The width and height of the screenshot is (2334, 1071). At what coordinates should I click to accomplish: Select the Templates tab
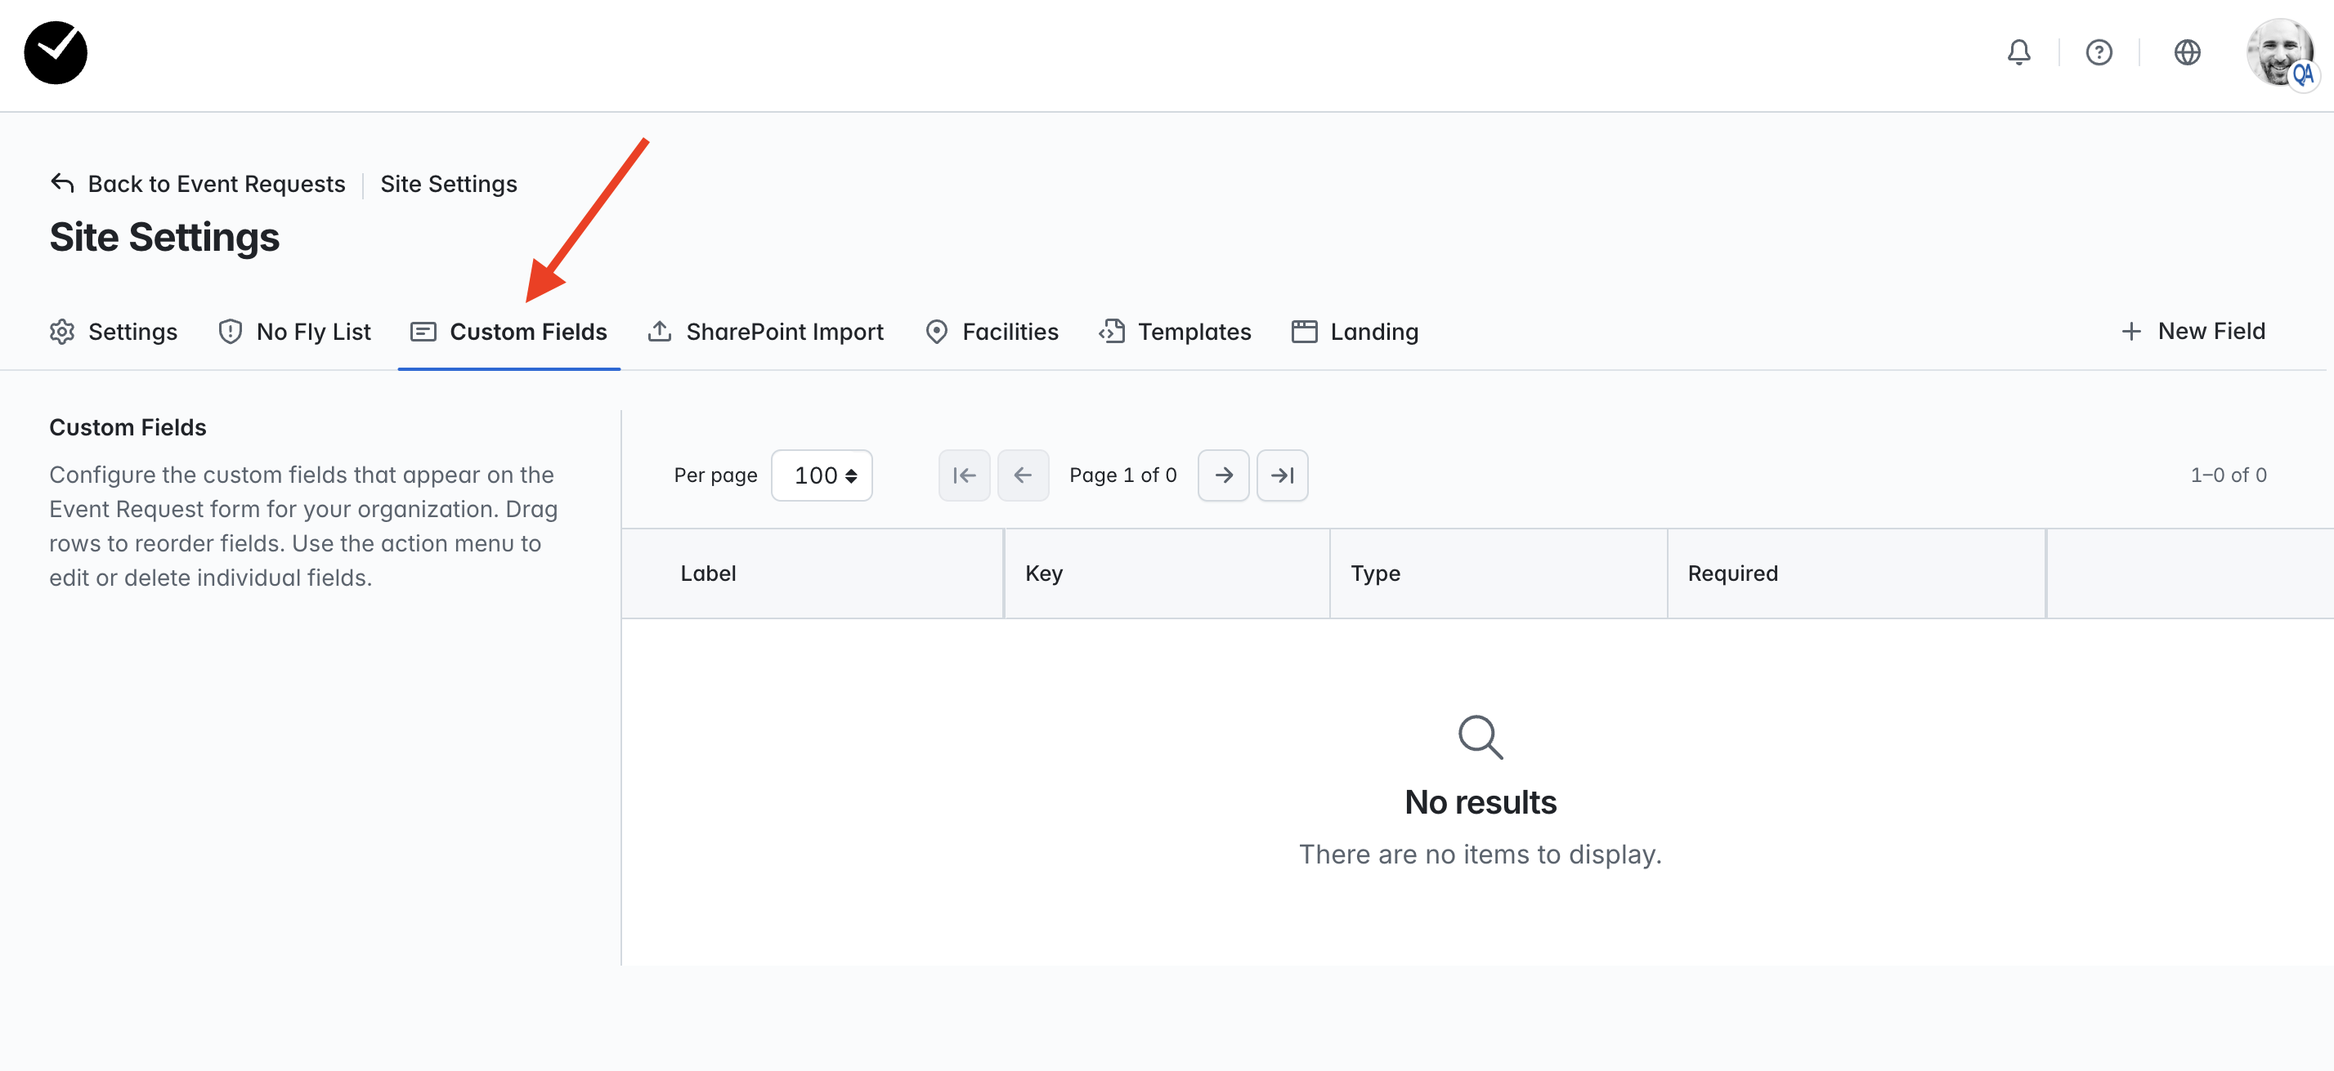[1175, 332]
